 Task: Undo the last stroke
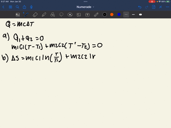(x=140, y=7)
